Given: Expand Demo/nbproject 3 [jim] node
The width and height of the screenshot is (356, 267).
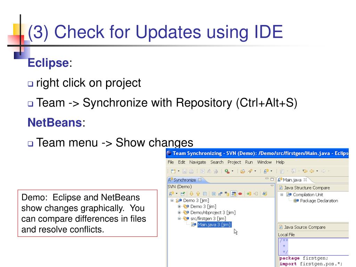Looking at the screenshot, I should pos(179,212).
